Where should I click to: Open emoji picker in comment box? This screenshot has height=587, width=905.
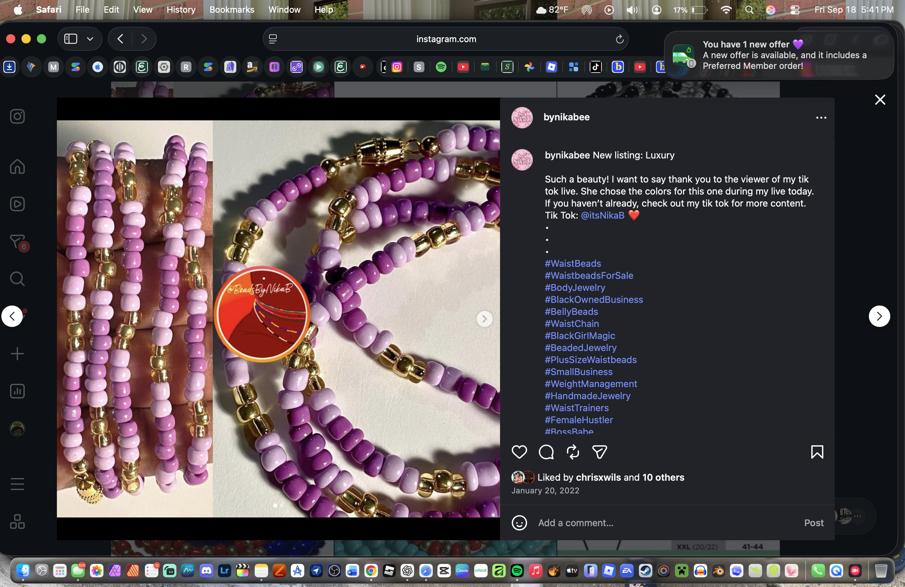tap(519, 523)
